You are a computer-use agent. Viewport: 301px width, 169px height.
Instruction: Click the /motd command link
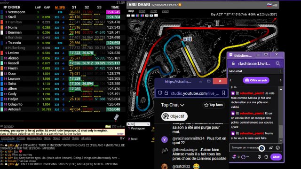click(x=66, y=138)
